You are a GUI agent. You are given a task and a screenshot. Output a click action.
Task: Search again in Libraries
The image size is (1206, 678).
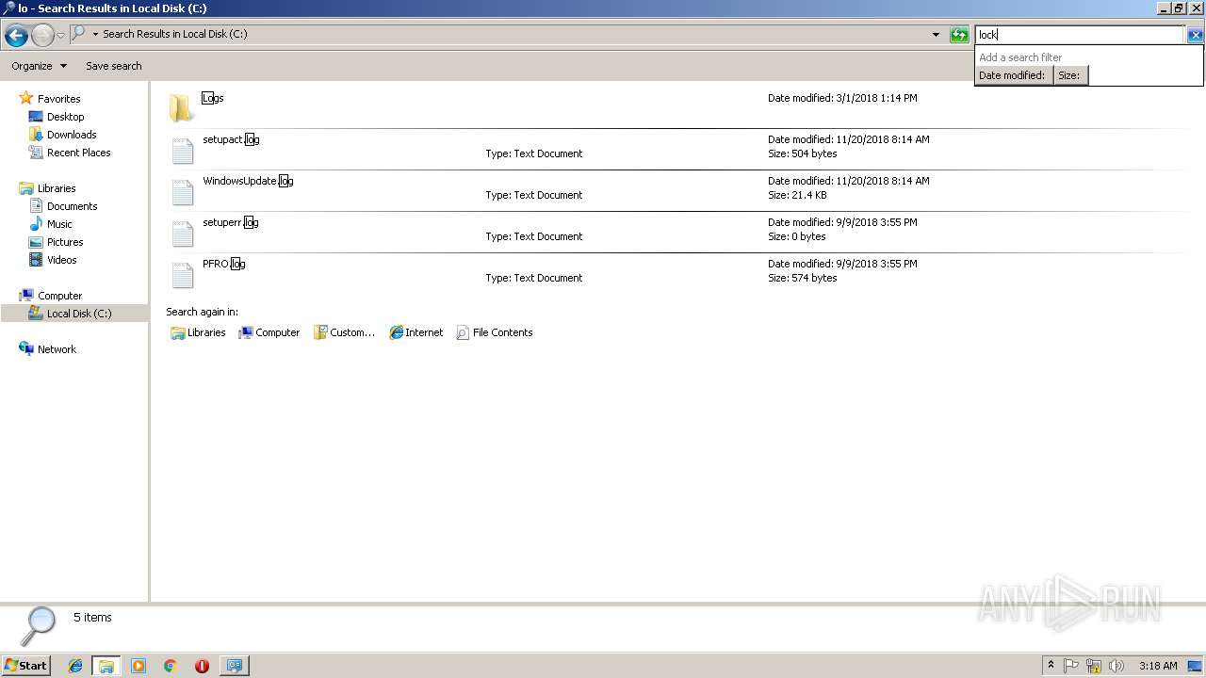point(198,332)
